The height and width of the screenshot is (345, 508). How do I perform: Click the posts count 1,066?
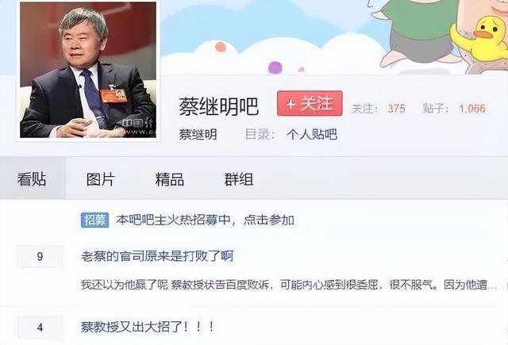tap(472, 109)
